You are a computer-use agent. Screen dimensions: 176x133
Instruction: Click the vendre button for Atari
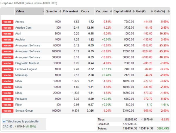(x=8, y=34)
